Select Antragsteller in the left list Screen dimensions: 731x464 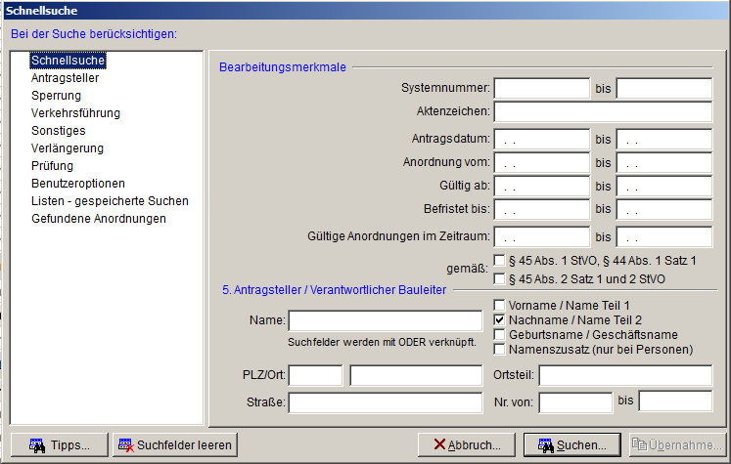tap(65, 78)
